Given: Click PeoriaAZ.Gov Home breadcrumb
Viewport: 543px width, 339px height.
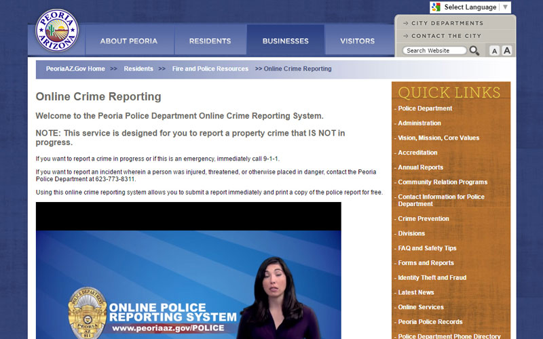Looking at the screenshot, I should (75, 69).
